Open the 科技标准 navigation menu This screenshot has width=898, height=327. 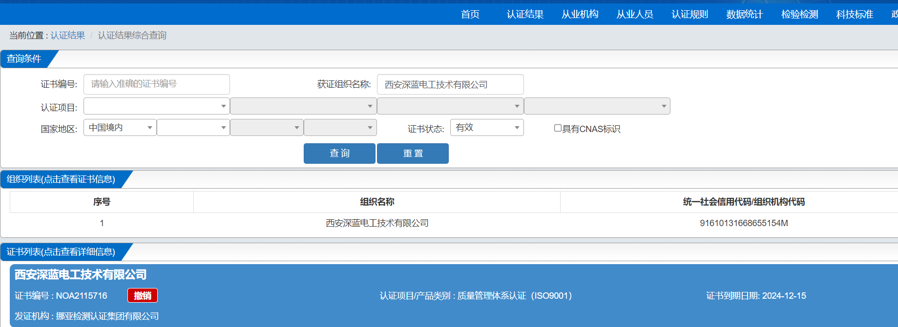(855, 14)
